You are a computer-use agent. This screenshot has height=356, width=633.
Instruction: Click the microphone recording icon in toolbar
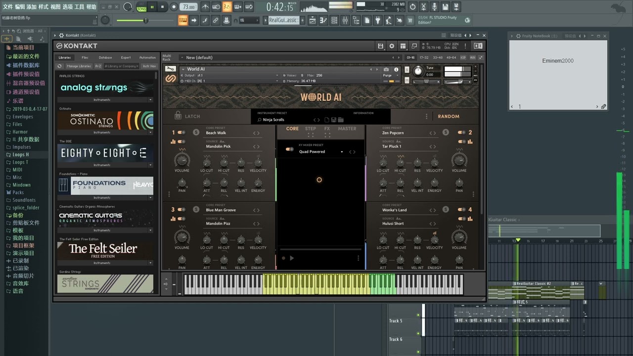click(434, 7)
